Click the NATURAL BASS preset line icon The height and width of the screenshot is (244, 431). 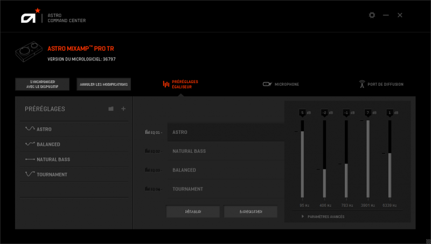(30, 159)
